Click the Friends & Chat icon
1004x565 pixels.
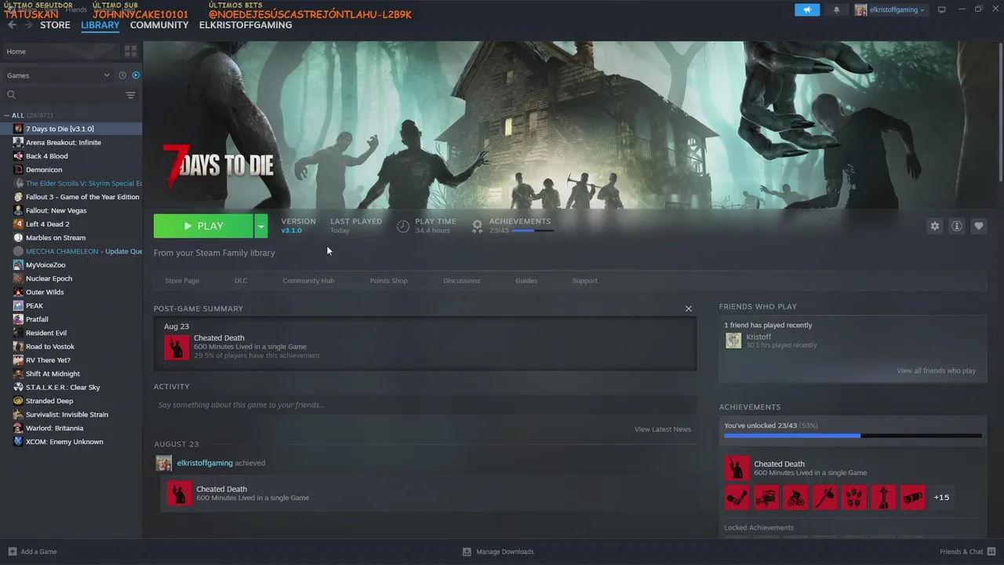click(x=990, y=552)
